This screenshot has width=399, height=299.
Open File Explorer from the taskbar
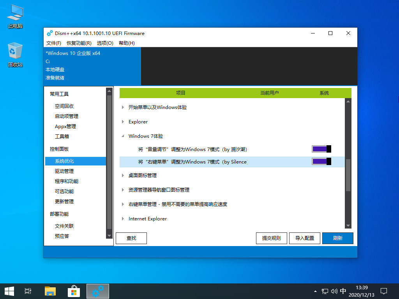[50, 291]
